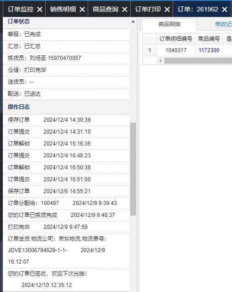
Task: Open the 商品查询 tab
Action: (x=105, y=9)
